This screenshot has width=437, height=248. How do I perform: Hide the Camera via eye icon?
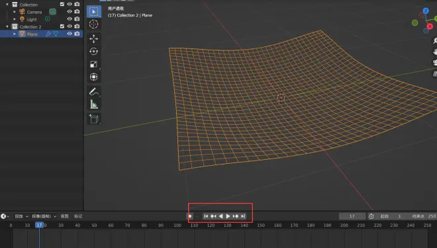(x=70, y=11)
